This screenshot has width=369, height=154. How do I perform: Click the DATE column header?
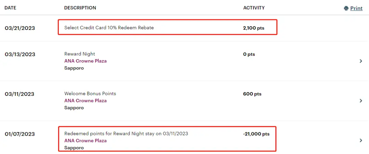pyautogui.click(x=10, y=8)
